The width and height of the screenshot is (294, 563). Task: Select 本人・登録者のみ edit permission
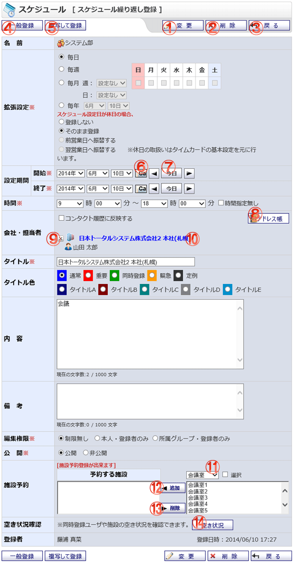[97, 438]
